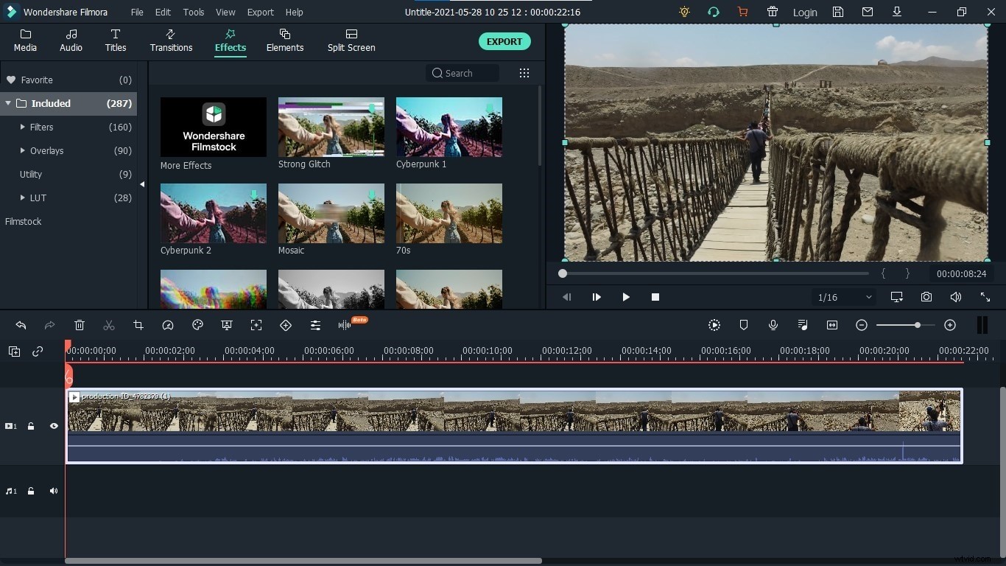Click the Audio Denoise Beta icon
The width and height of the screenshot is (1006, 566).
345,325
